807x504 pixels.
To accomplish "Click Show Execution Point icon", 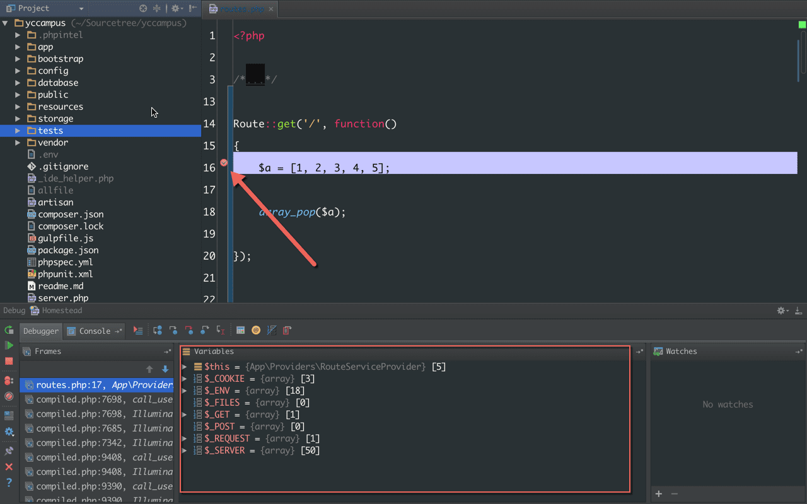I will coord(137,330).
